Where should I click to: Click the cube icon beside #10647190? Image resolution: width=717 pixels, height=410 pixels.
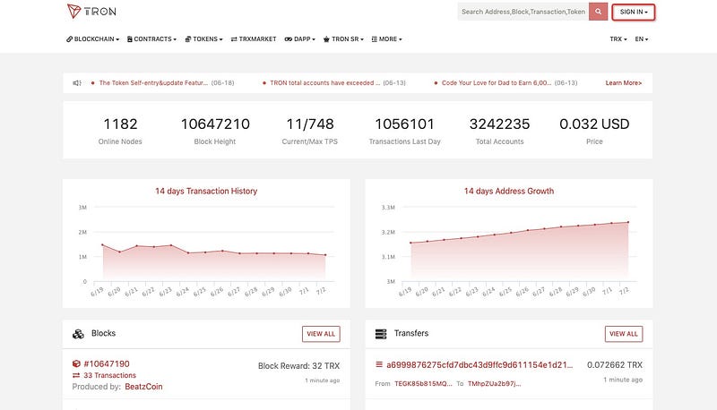click(76, 363)
